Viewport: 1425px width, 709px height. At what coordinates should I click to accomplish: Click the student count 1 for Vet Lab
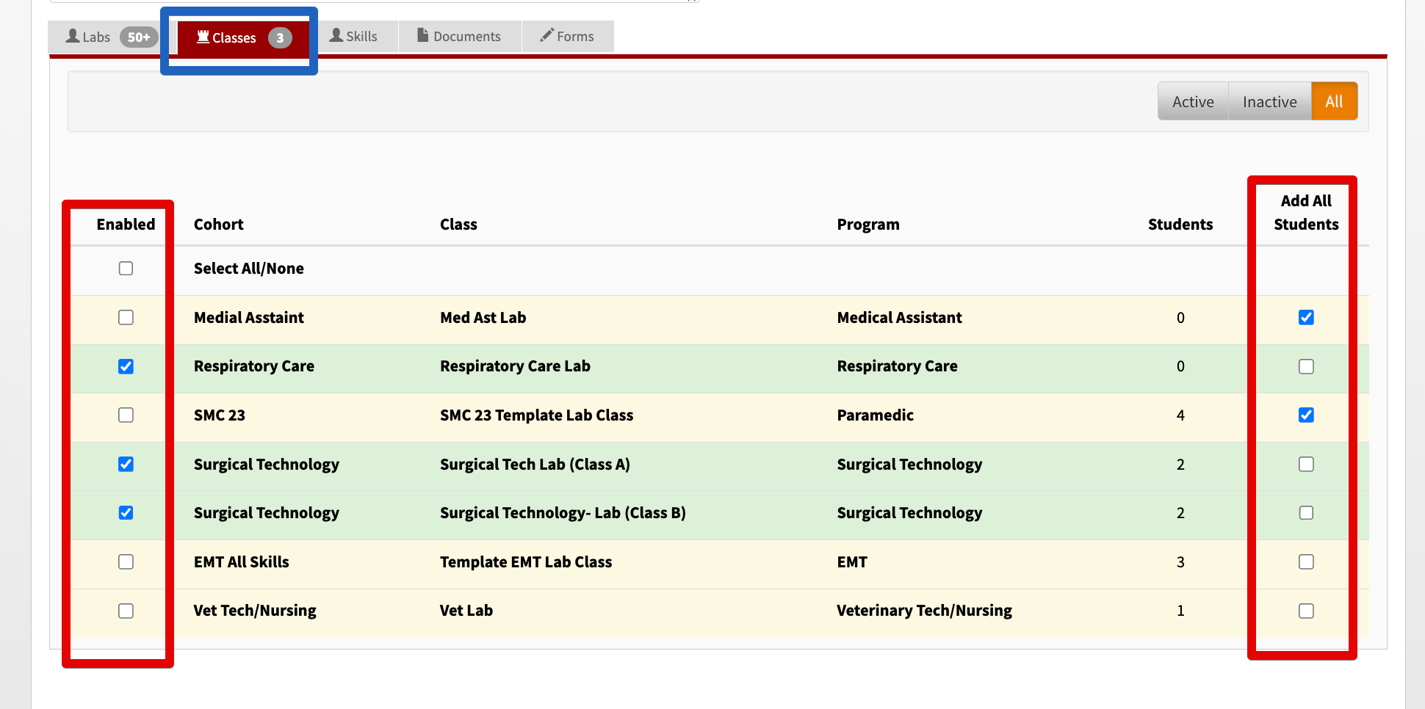[1180, 611]
